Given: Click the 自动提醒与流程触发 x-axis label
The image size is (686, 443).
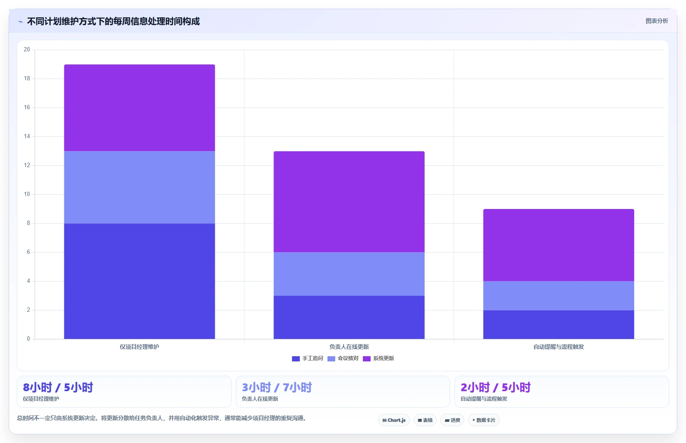Looking at the screenshot, I should point(559,347).
